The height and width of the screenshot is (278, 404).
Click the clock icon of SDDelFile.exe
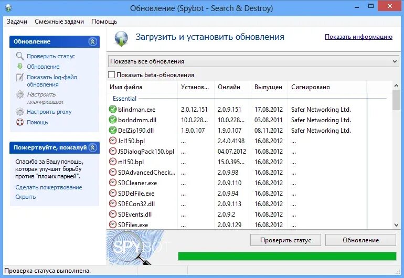tap(113, 193)
